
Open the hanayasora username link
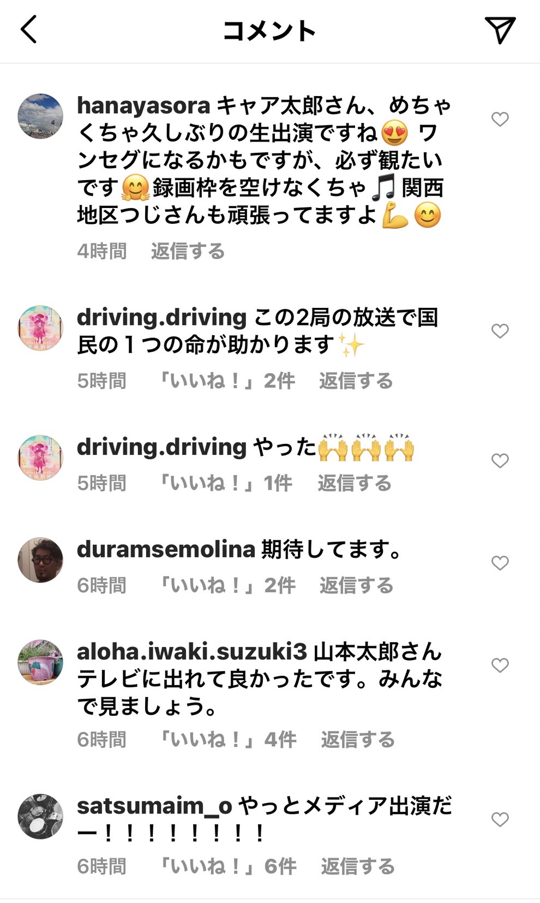tap(143, 105)
